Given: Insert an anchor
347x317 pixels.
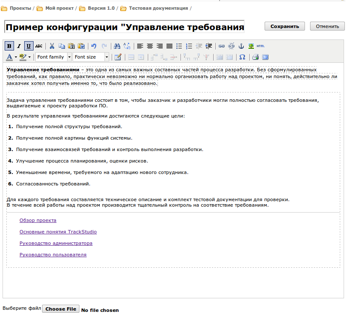Looking at the screenshot, I should (x=241, y=46).
